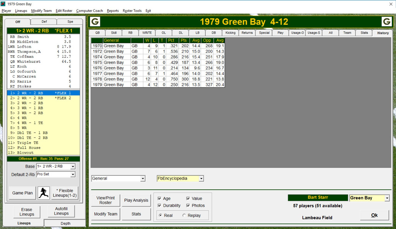This screenshot has width=396, height=229.
Task: Click the right Green Bay G logo
Action: pyautogui.click(x=387, y=22)
